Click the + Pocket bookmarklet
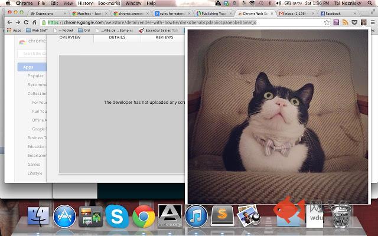 pos(63,30)
